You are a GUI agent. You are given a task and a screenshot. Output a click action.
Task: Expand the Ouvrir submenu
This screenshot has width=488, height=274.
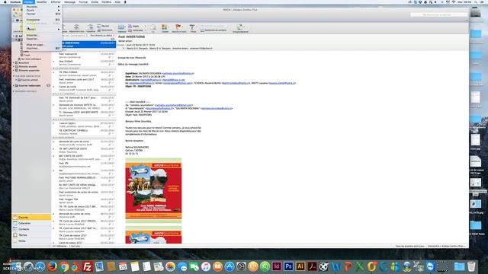pos(42,10)
